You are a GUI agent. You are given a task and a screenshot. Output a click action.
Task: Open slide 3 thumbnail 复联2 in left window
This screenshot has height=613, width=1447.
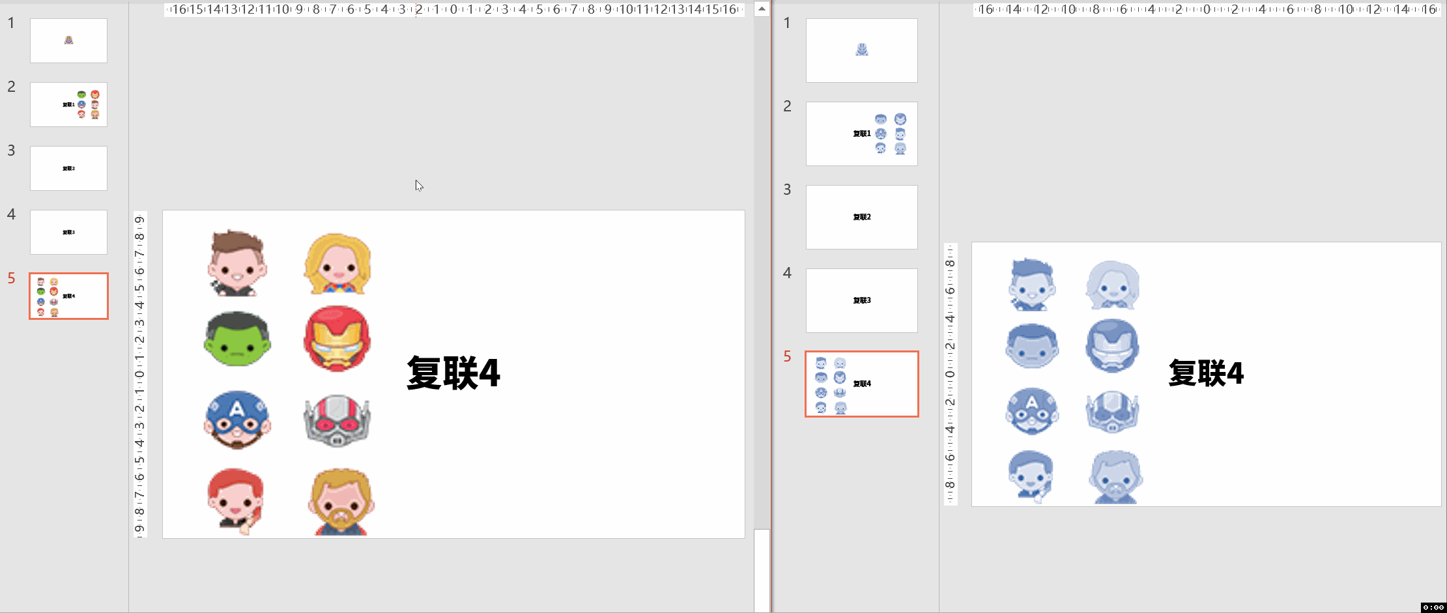coord(68,168)
